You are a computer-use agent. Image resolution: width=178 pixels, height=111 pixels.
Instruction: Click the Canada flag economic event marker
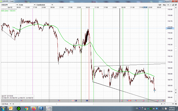pyautogui.click(x=130, y=100)
